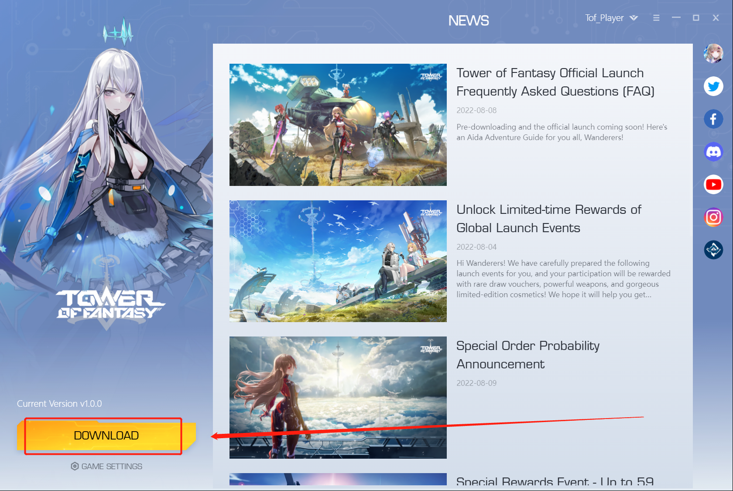Open the Instagram social link
733x491 pixels.
713,217
